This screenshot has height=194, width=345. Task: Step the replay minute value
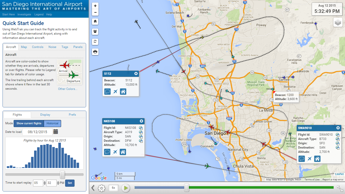[58, 183]
